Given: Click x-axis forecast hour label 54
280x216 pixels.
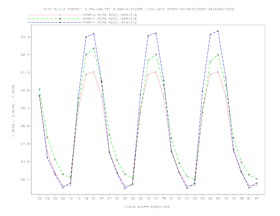Looking at the screenshot, I should coord(179,198).
